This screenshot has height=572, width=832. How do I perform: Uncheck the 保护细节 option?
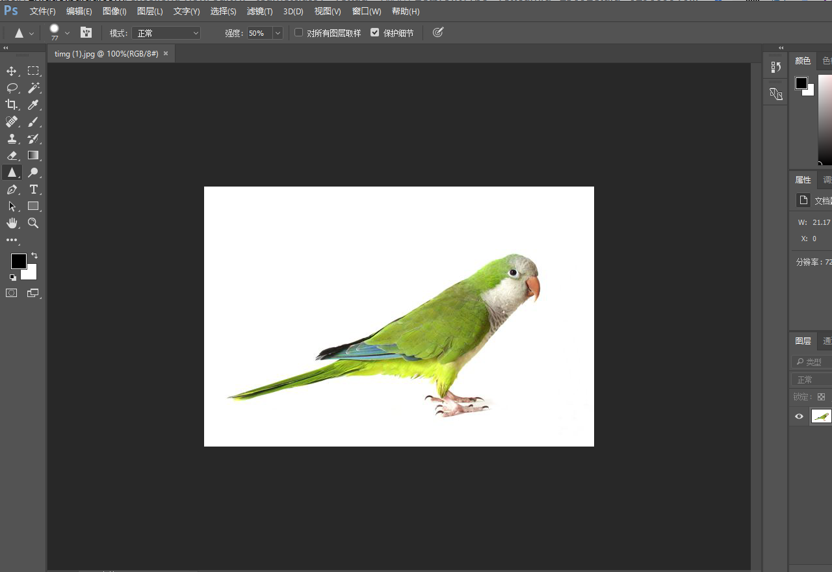[x=375, y=32]
